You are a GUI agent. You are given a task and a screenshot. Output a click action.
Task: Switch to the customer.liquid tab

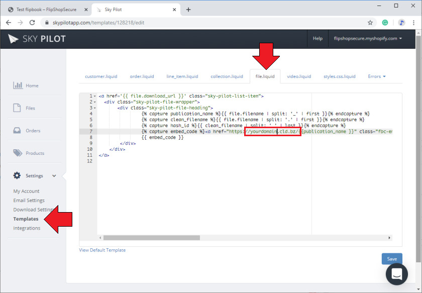click(101, 76)
